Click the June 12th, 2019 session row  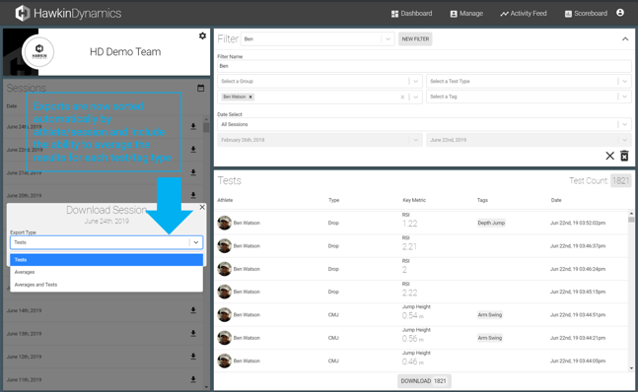pyautogui.click(x=104, y=357)
